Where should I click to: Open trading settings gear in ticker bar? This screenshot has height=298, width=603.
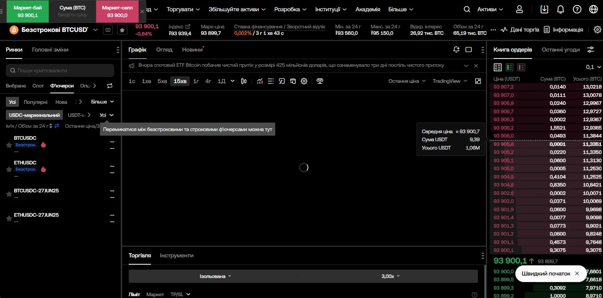click(x=597, y=30)
